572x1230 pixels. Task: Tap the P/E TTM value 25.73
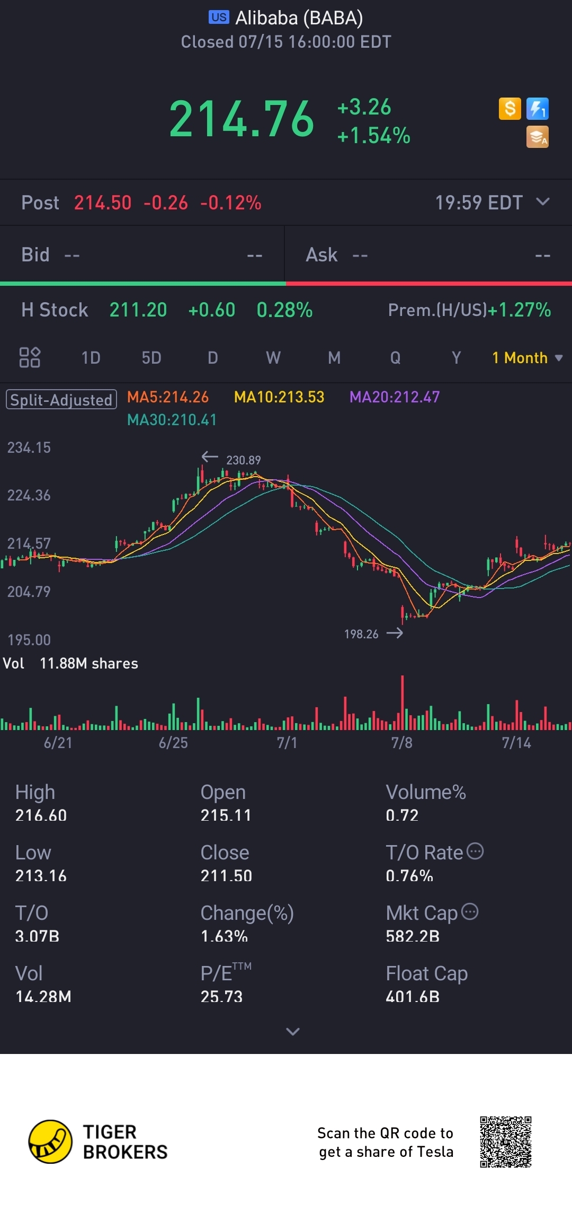221,996
